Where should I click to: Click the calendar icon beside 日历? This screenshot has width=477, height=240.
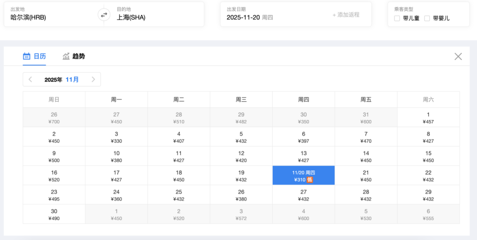[27, 57]
